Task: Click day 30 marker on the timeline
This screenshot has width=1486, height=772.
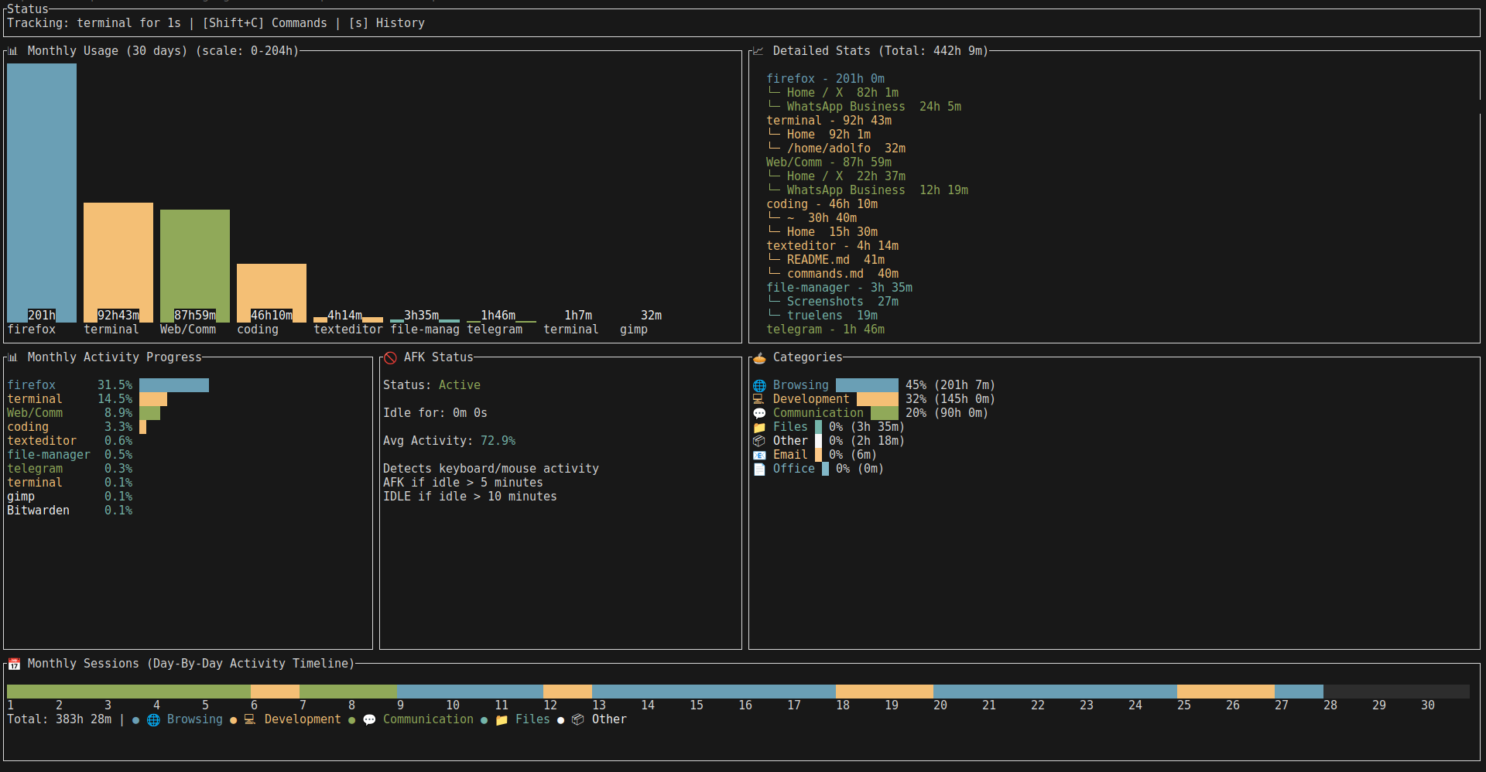Action: click(x=1428, y=705)
